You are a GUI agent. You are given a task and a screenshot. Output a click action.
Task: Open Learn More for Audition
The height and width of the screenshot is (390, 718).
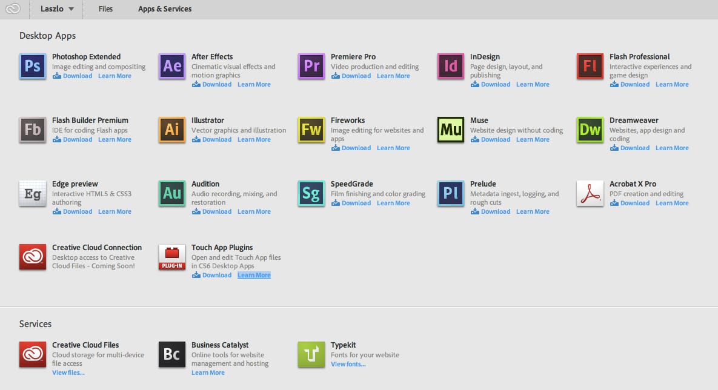pos(254,211)
